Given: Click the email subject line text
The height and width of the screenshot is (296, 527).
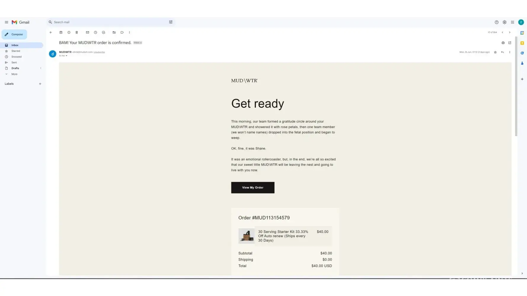Looking at the screenshot, I should (95, 43).
